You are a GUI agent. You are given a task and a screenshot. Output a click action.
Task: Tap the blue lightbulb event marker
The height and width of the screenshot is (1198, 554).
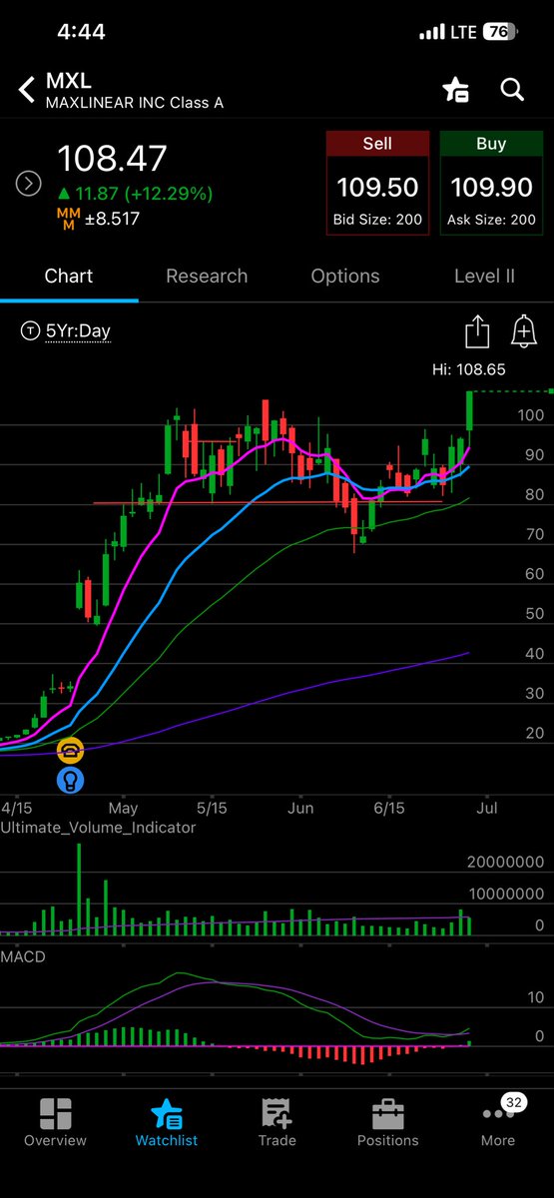point(71,781)
